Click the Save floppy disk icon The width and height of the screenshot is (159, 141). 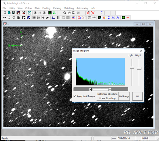tap(14, 13)
